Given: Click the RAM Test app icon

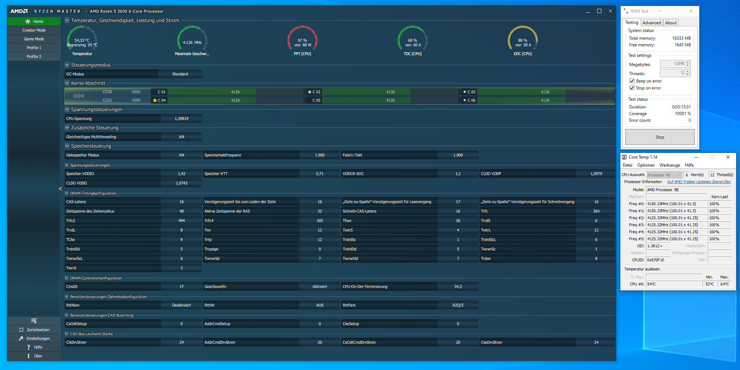Looking at the screenshot, I should [x=626, y=11].
